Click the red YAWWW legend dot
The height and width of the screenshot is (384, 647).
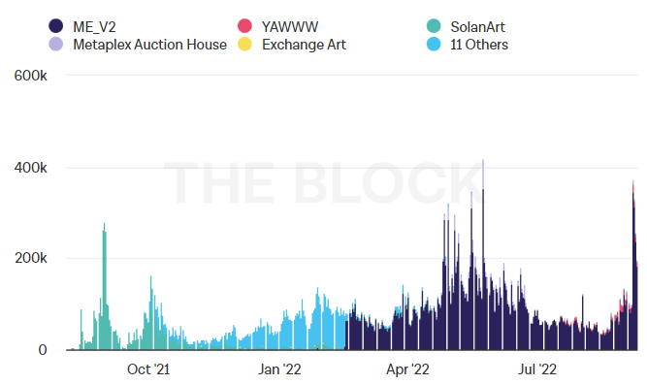click(244, 26)
